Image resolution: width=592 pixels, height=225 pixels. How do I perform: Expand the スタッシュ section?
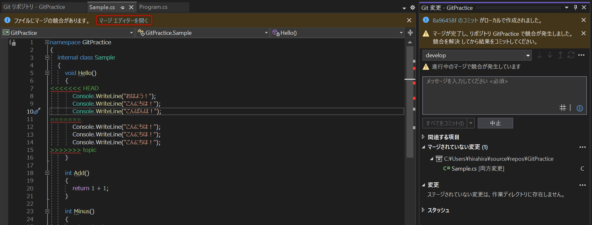[423, 210]
